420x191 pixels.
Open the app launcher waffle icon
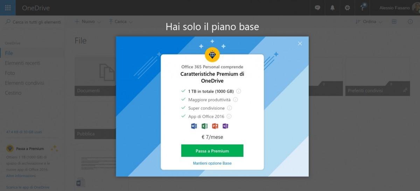(x=8, y=8)
